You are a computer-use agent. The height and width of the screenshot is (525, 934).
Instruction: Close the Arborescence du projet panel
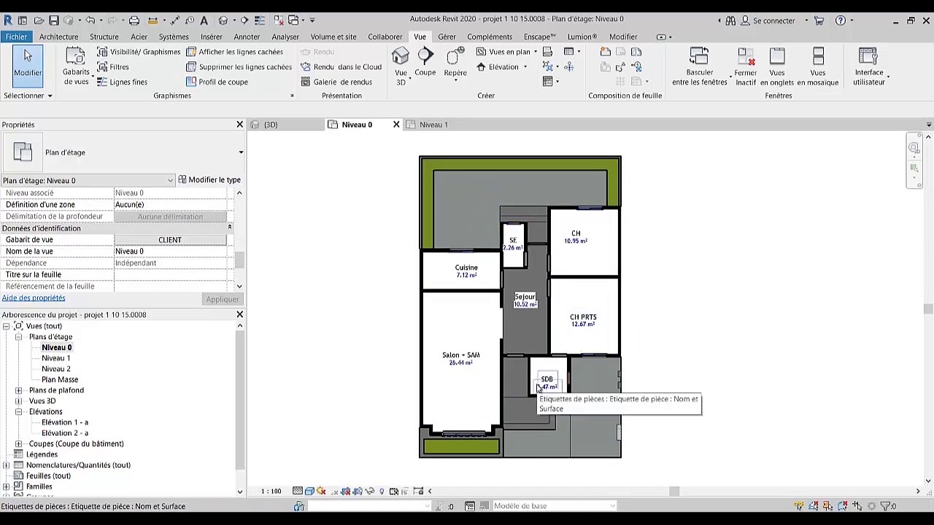[239, 314]
